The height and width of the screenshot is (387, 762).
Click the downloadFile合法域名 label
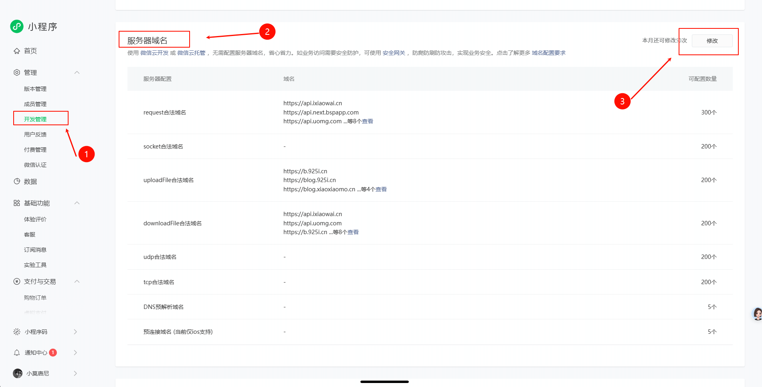click(x=172, y=223)
